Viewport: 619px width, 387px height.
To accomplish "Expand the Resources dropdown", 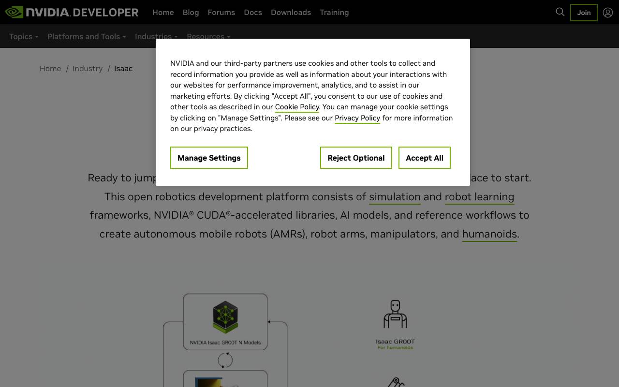I will (208, 36).
